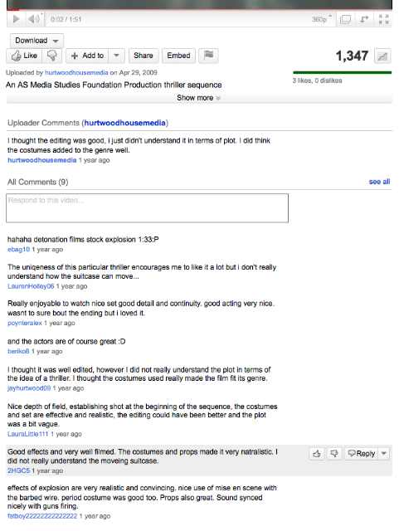The image size is (399, 531).
Task: Vote down the 2HGC5 comment
Action: (334, 454)
